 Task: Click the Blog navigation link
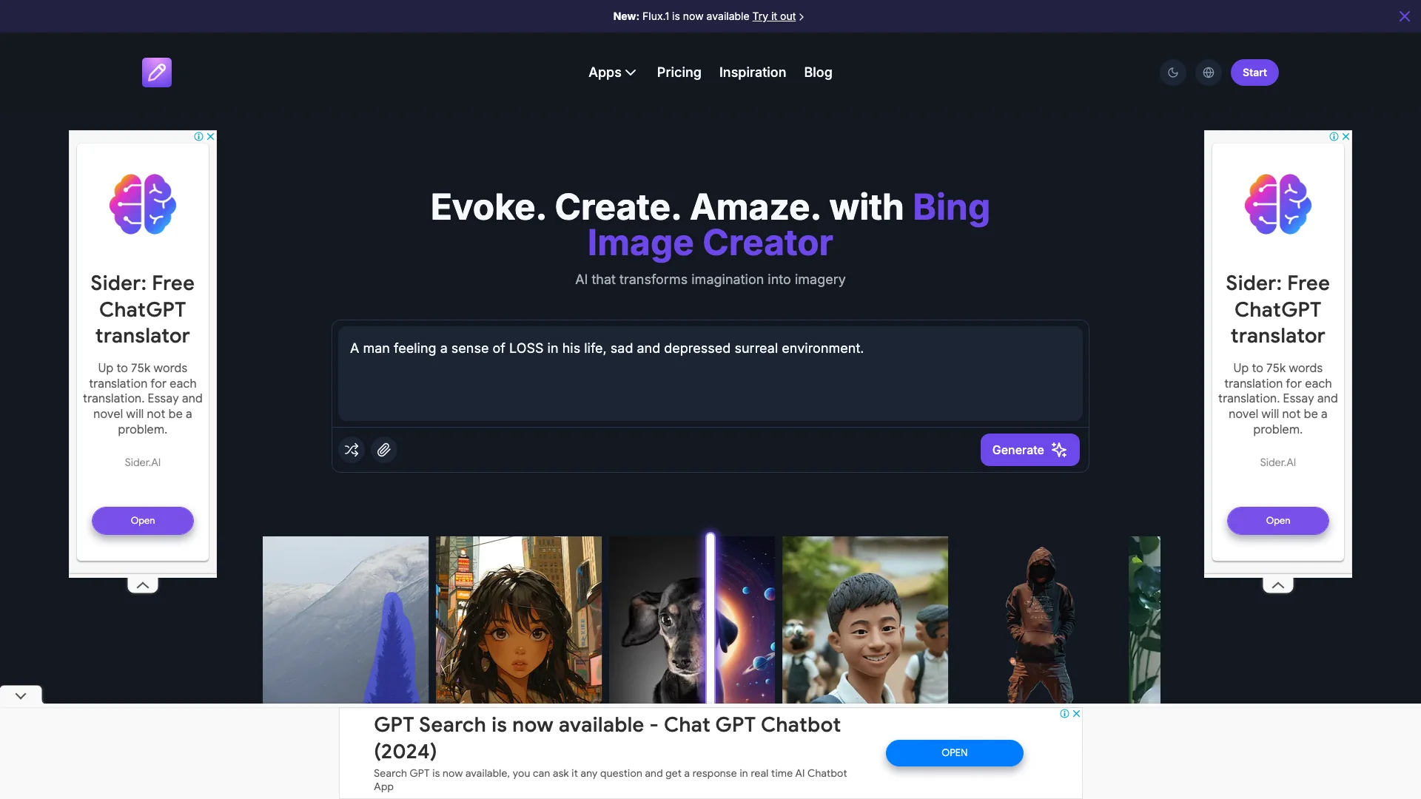(818, 71)
